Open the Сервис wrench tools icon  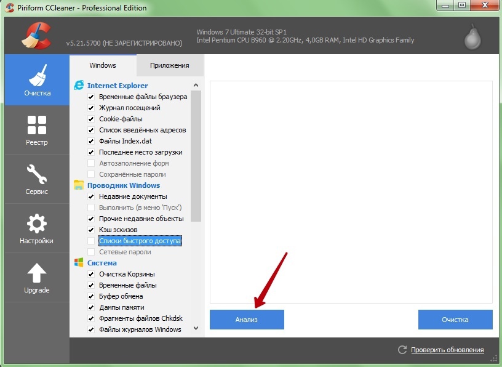pos(37,174)
